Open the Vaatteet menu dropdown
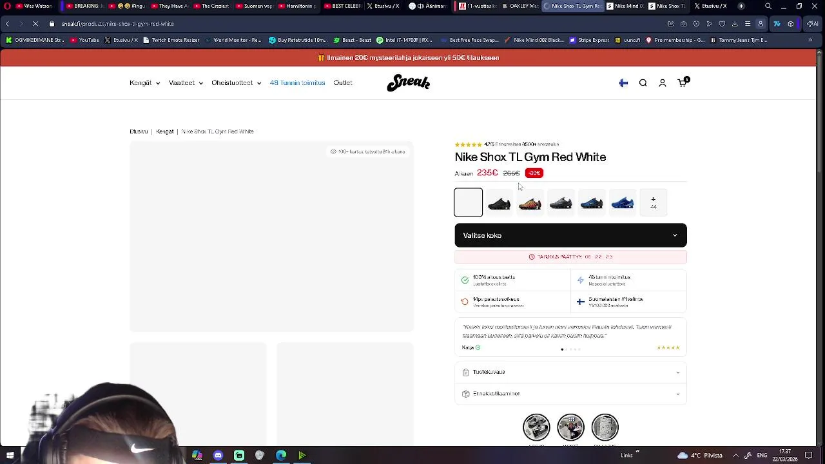Viewport: 825px width, 464px height. pyautogui.click(x=186, y=83)
